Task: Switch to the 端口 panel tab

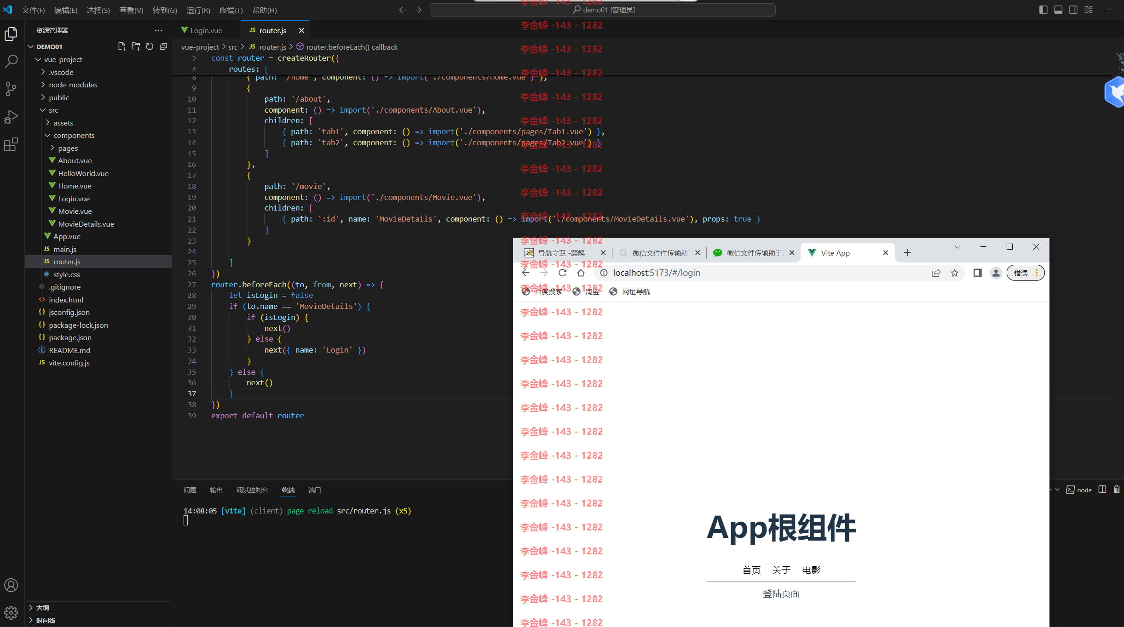Action: tap(315, 490)
